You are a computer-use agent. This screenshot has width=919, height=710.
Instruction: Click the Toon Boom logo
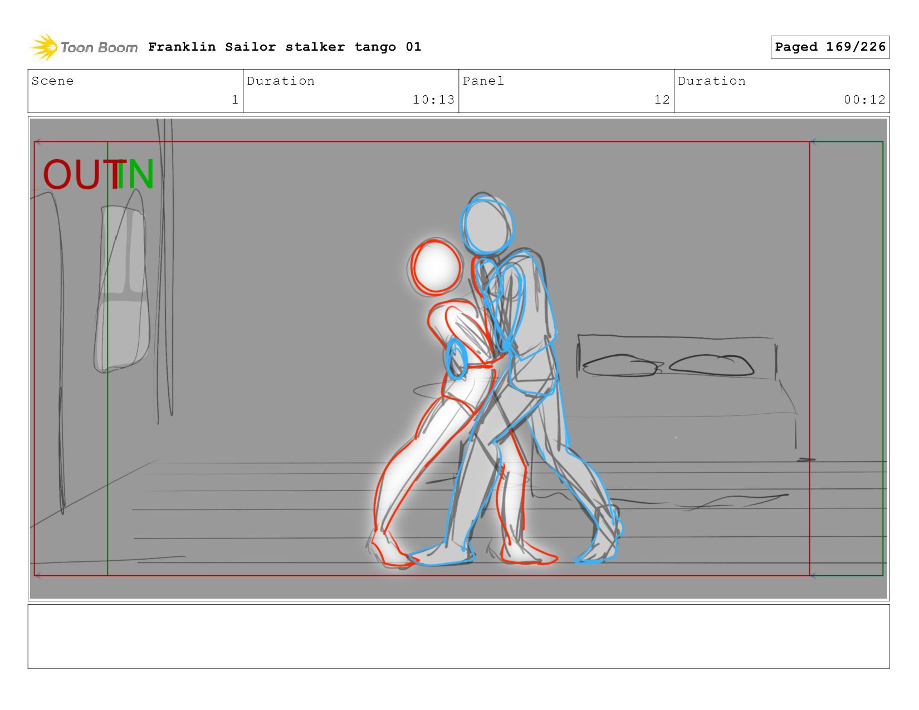[x=84, y=47]
